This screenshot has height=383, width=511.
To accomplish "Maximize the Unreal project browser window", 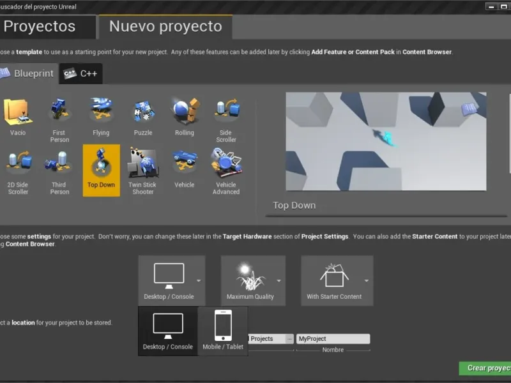I will point(503,6).
